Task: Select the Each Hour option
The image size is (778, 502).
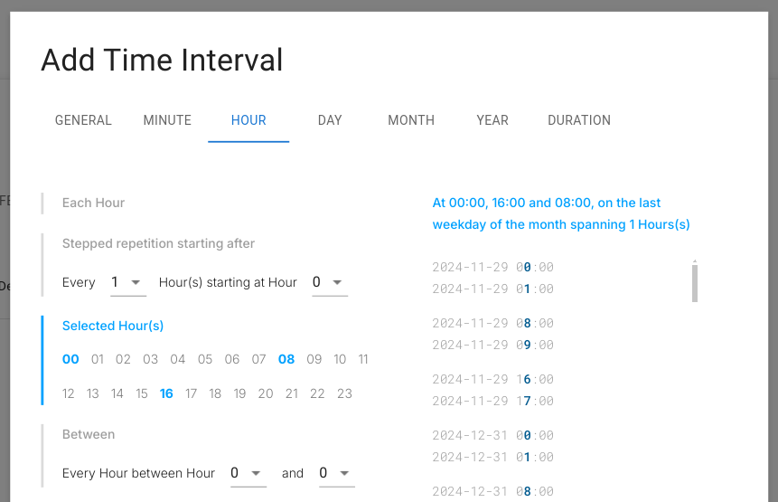Action: point(93,203)
